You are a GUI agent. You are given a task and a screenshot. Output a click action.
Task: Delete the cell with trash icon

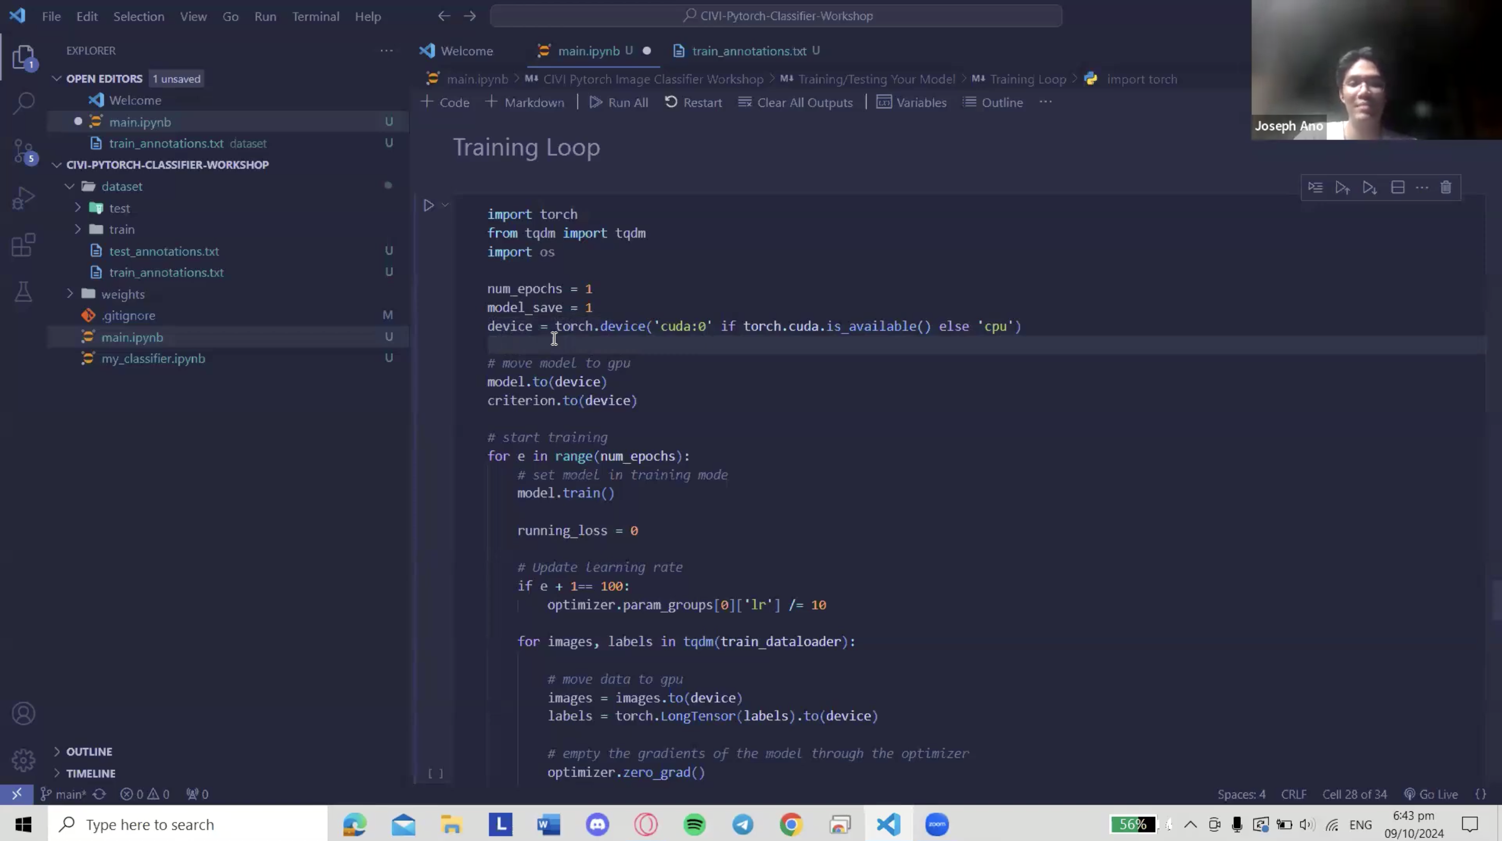[x=1446, y=187]
